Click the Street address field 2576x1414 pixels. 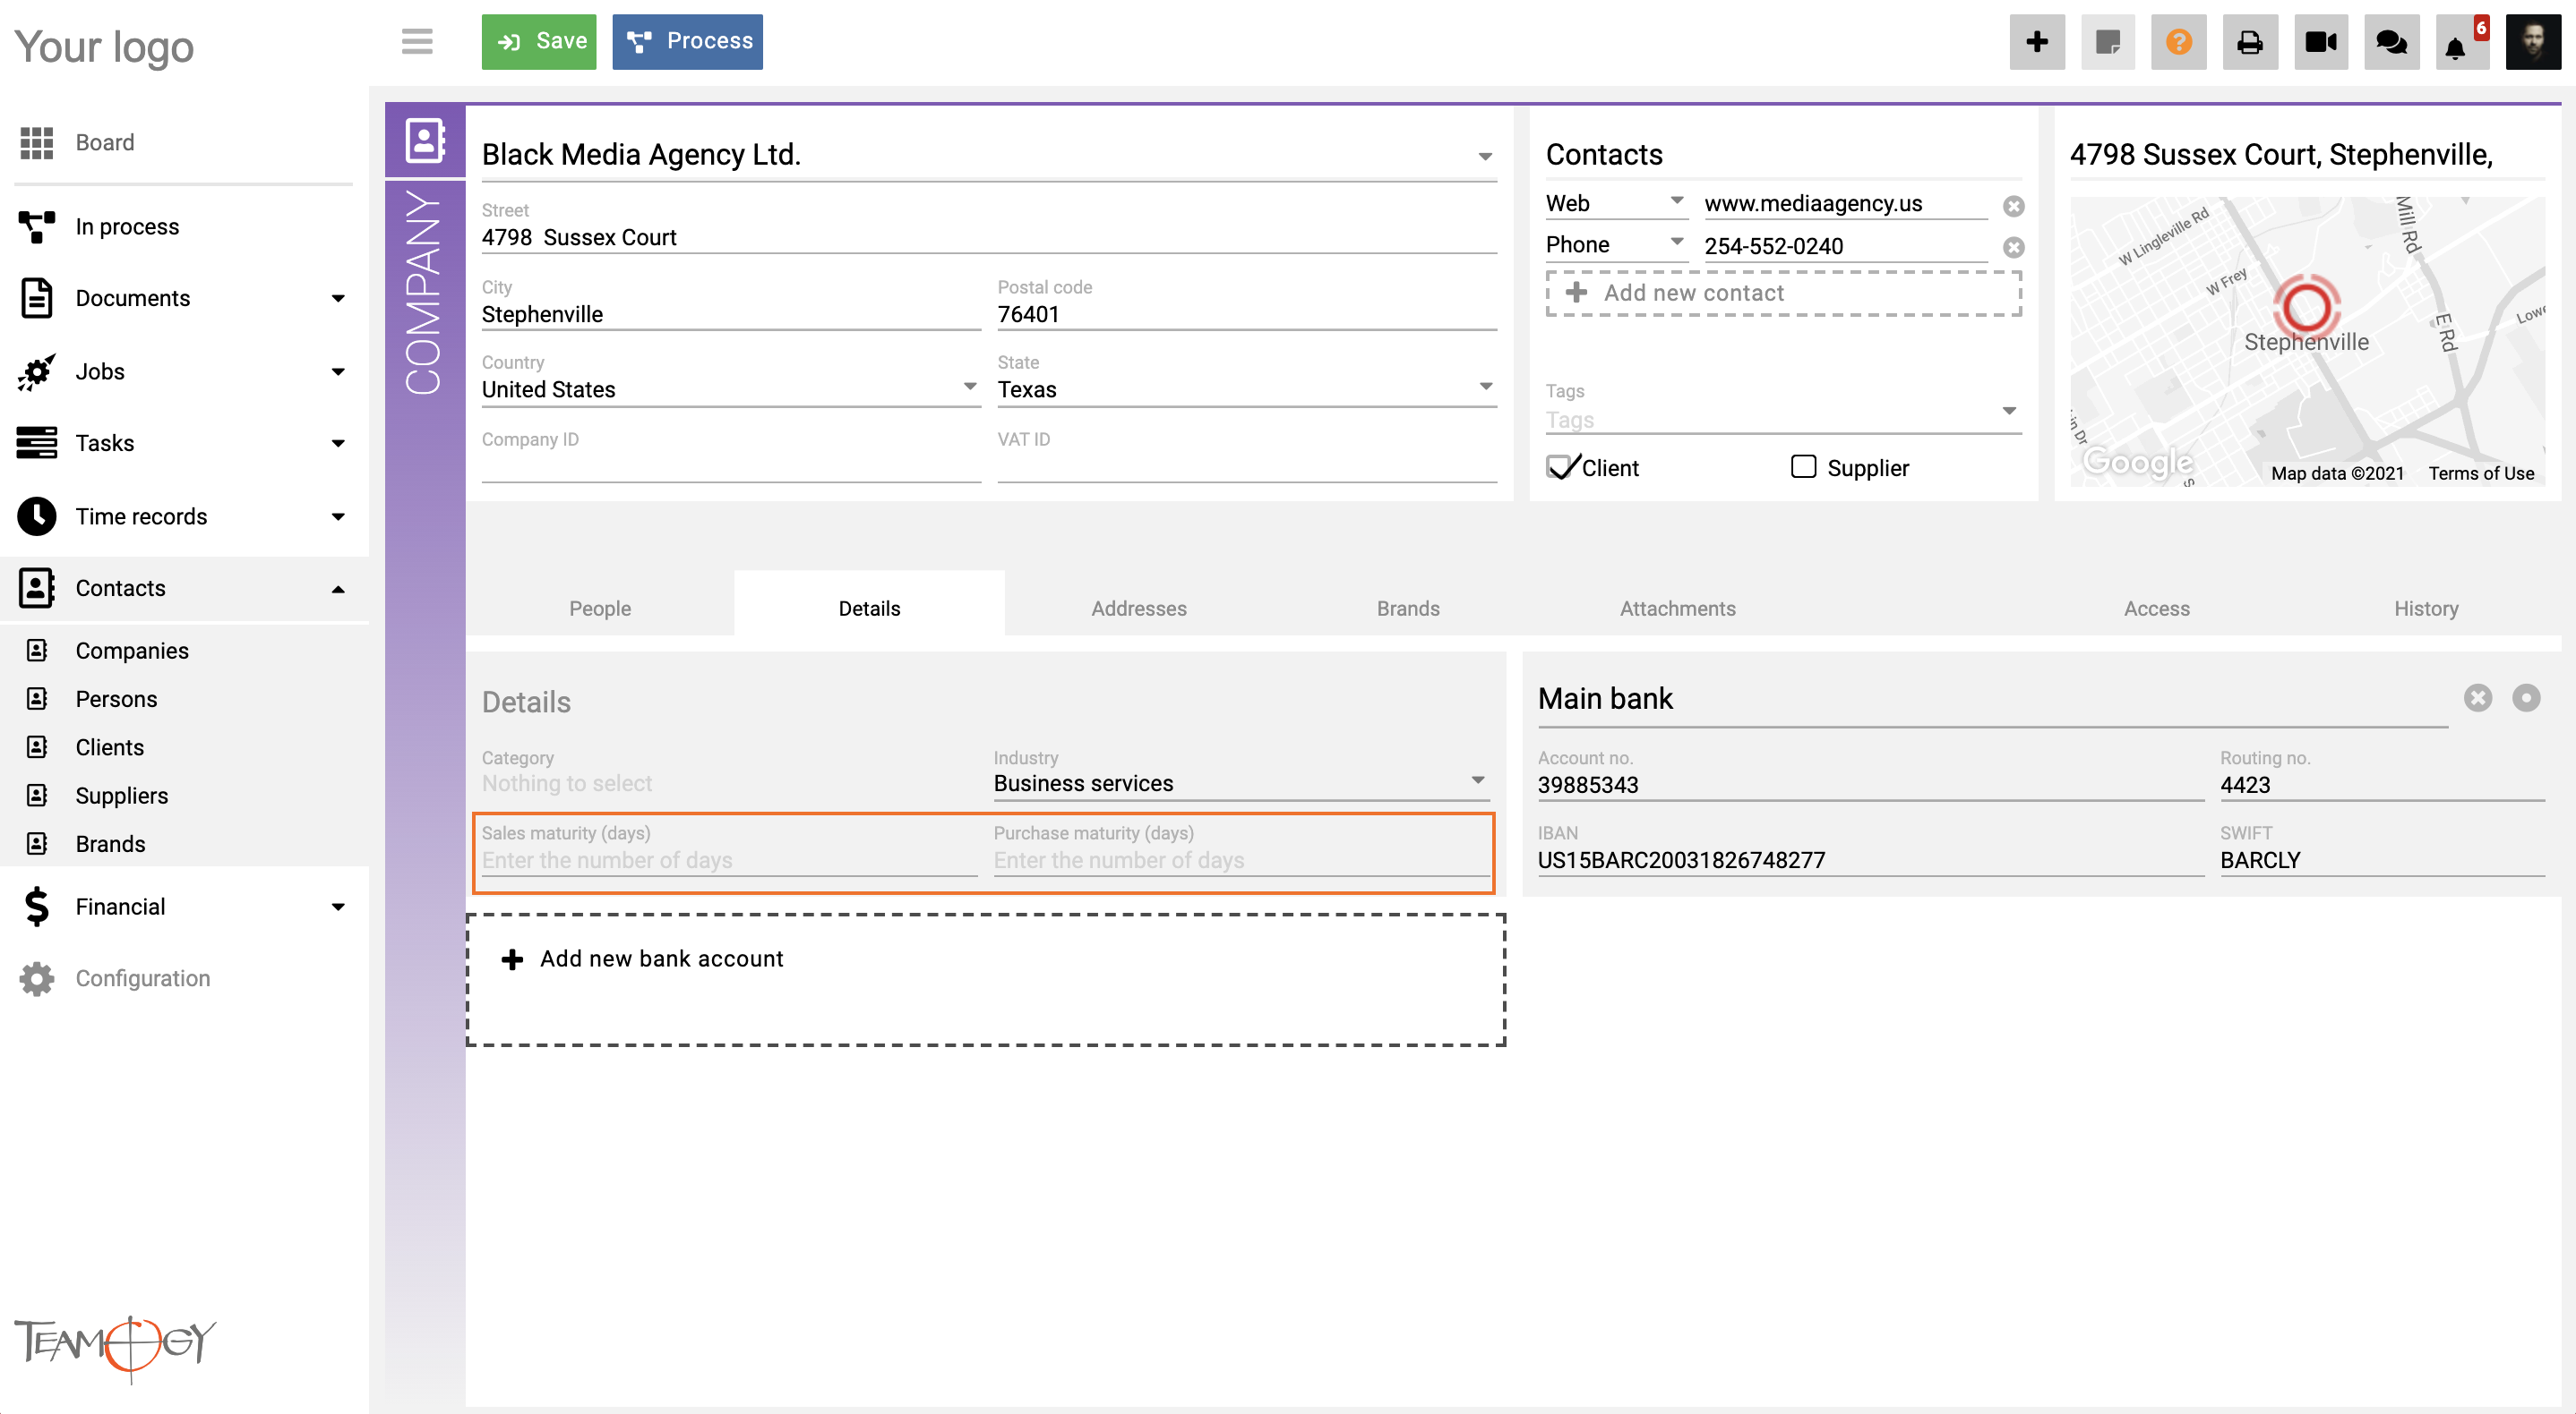pyautogui.click(x=988, y=237)
